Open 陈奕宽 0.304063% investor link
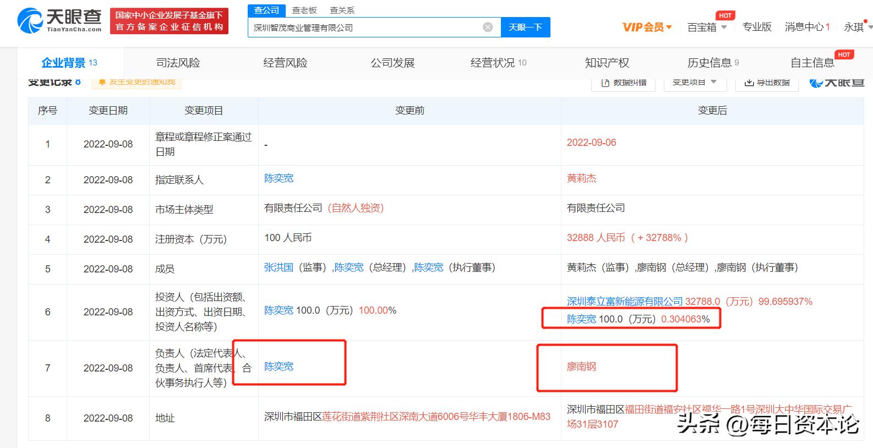 (581, 319)
